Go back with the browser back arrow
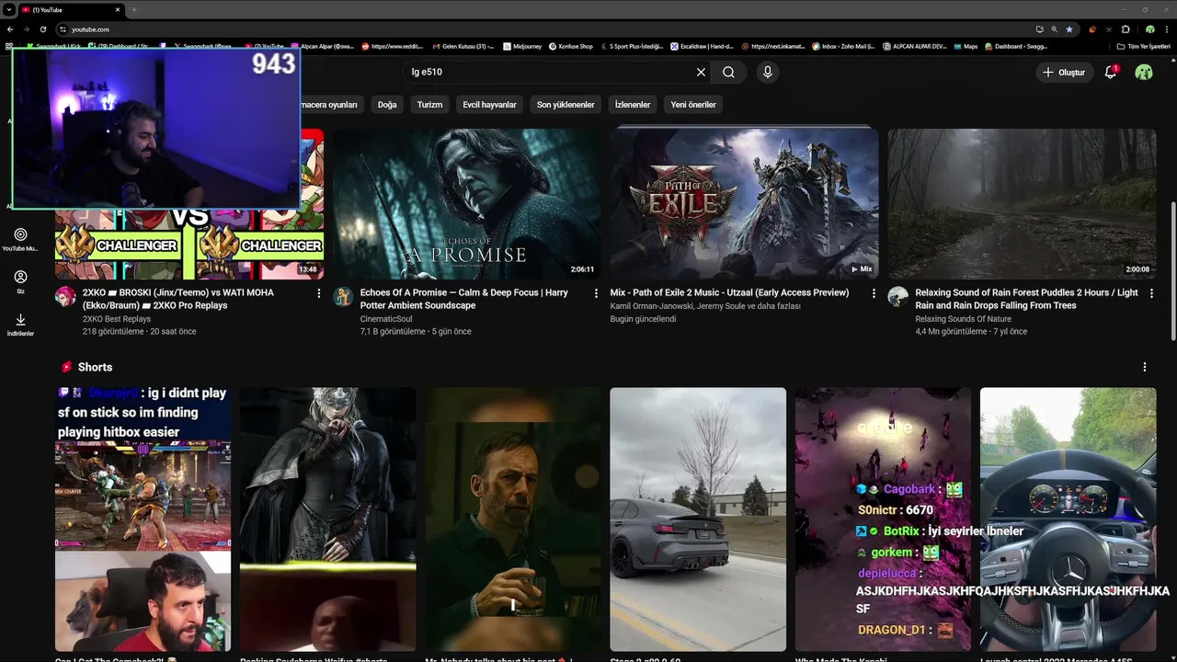Screen dimensions: 1177x662 pos(9,29)
